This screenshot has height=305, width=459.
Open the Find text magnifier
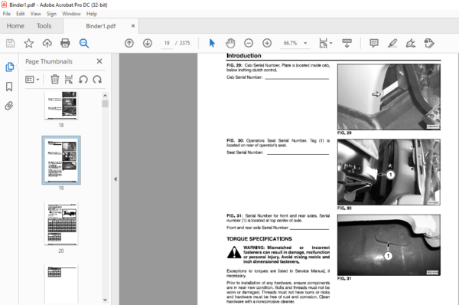point(84,43)
